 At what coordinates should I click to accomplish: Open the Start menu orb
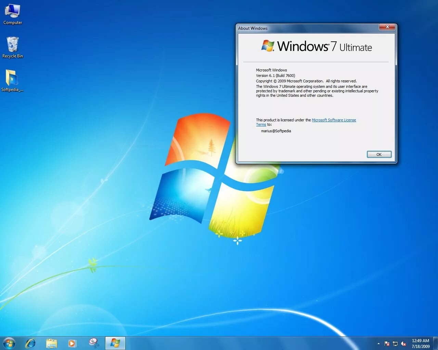pyautogui.click(x=9, y=343)
